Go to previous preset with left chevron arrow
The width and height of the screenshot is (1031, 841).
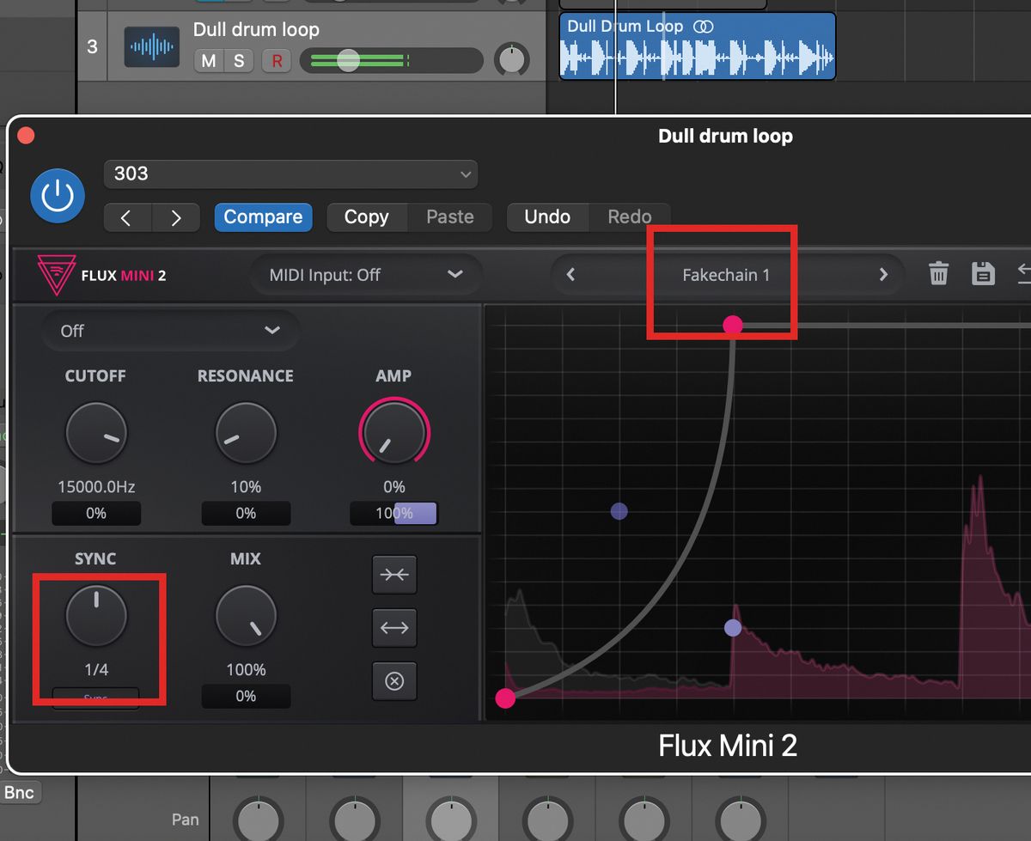click(x=570, y=274)
